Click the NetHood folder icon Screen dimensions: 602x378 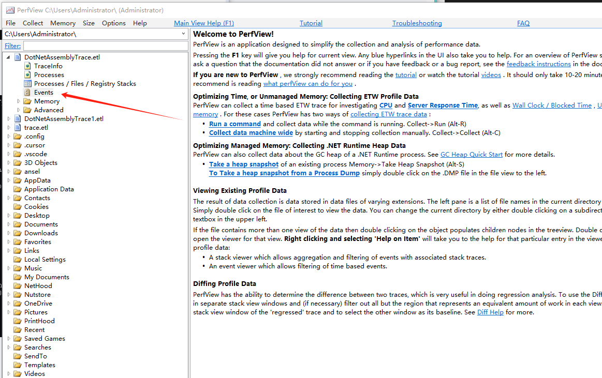(x=18, y=286)
